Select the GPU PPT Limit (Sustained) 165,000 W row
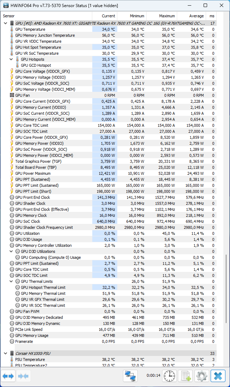Image resolution: width=230 pixels, height=387 pixels. pos(108,185)
